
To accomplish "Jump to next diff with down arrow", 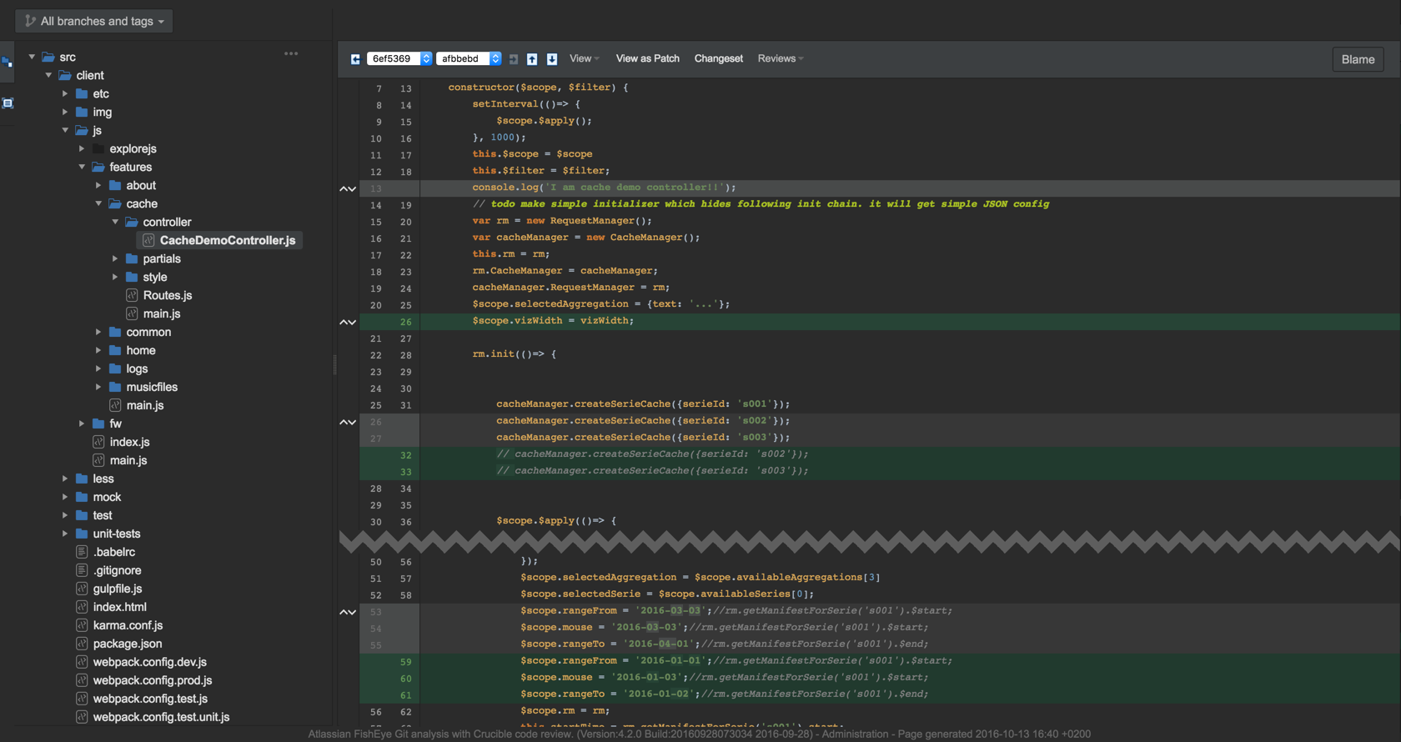I will (x=552, y=59).
